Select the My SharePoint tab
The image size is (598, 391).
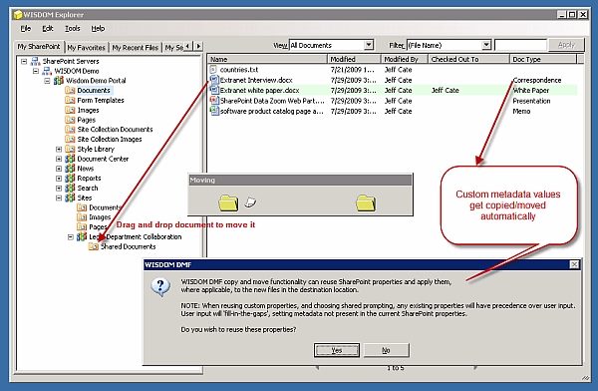click(x=39, y=47)
